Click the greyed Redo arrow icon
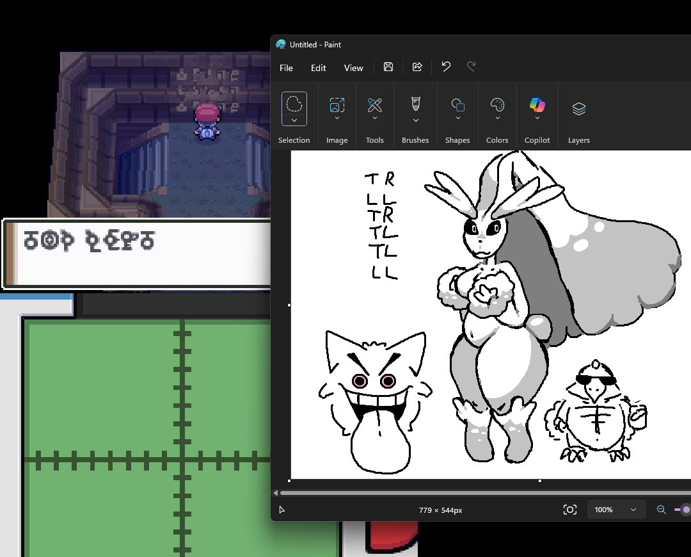Image resolution: width=691 pixels, height=557 pixels. [471, 67]
